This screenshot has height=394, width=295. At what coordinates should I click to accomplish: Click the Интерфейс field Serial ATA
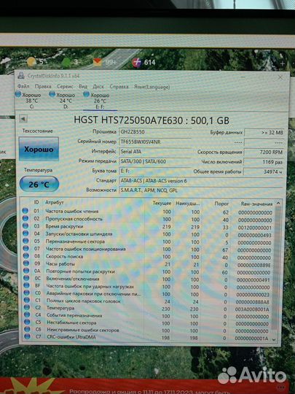click(154, 152)
